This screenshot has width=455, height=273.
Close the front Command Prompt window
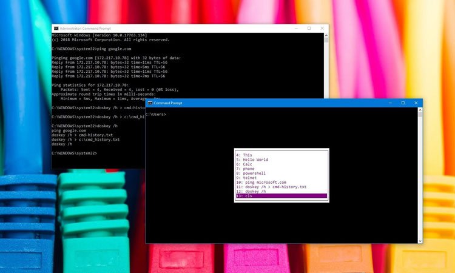coord(416,103)
